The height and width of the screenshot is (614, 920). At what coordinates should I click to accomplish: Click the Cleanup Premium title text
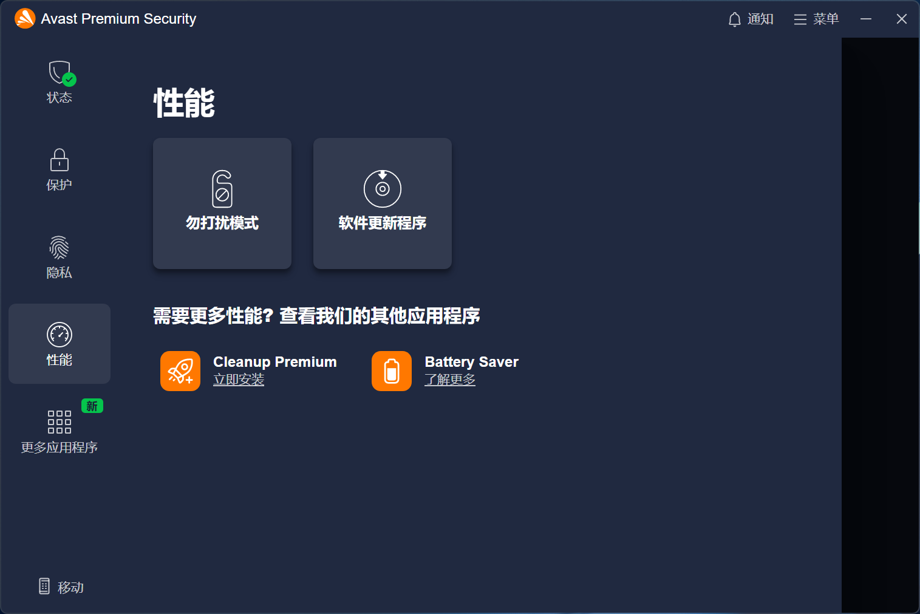[275, 362]
